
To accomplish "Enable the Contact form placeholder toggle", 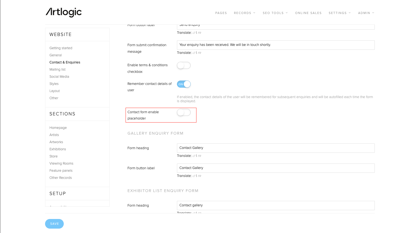I will 184,112.
